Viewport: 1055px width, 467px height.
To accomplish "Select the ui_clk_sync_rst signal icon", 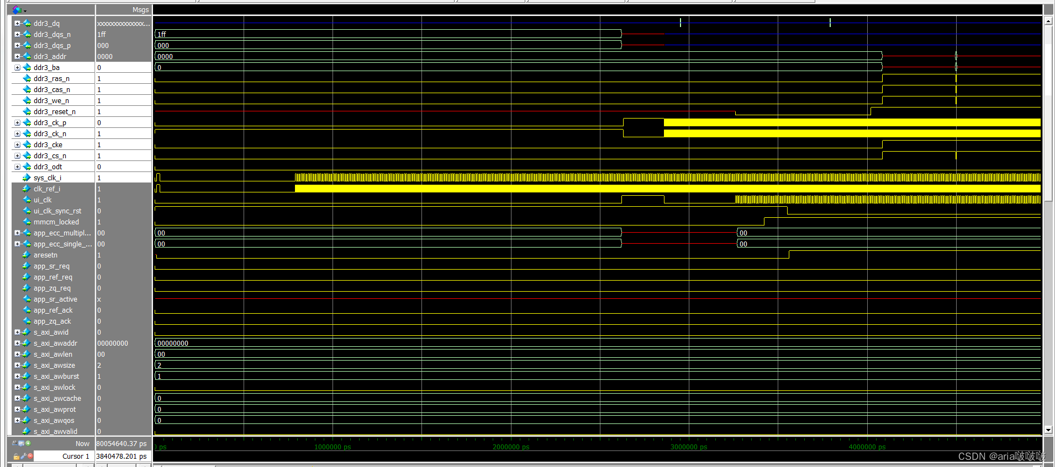I will click(x=27, y=211).
